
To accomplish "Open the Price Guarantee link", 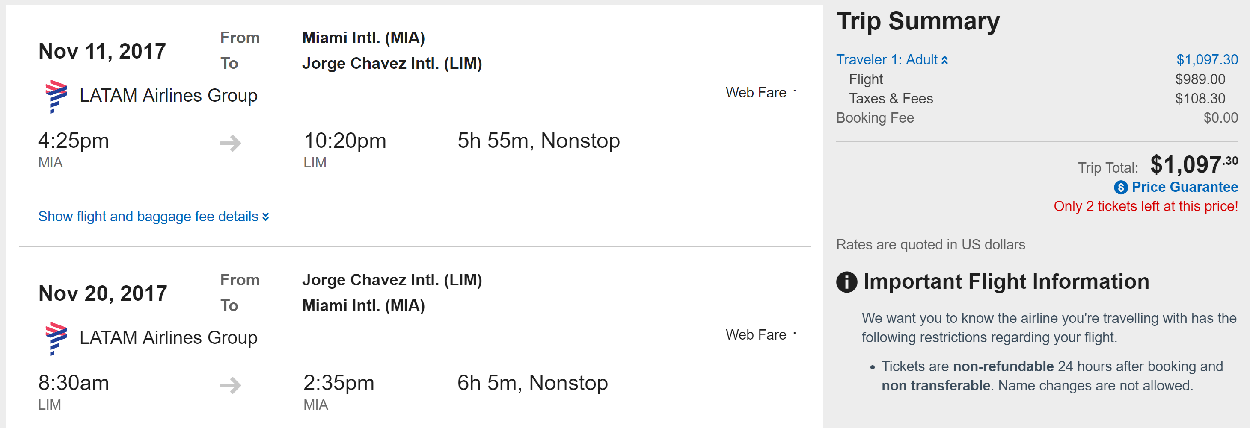I will click(1185, 187).
